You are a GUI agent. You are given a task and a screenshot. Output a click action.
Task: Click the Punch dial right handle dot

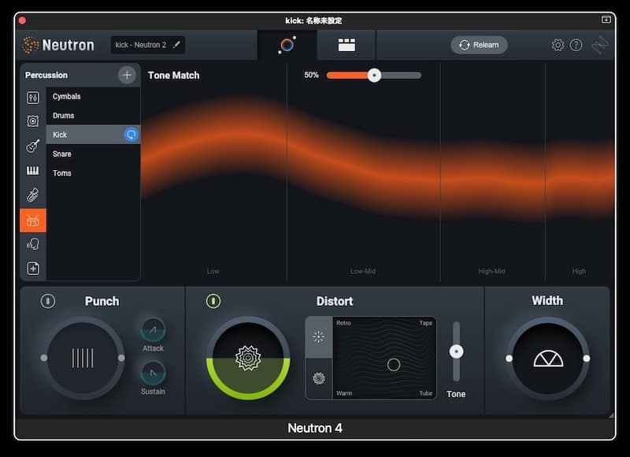pyautogui.click(x=121, y=358)
